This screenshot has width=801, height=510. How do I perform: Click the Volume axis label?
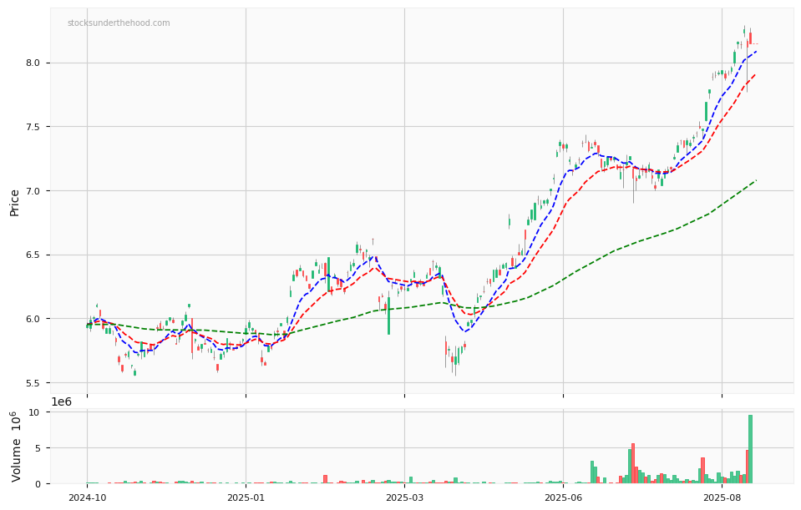click(x=16, y=446)
